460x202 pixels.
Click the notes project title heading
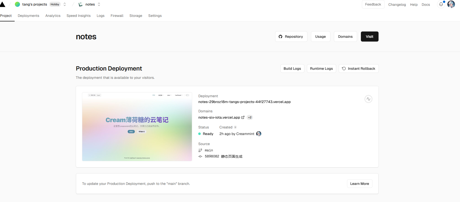[x=86, y=37]
